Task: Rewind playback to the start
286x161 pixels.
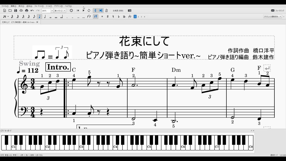Action: click(x=78, y=11)
